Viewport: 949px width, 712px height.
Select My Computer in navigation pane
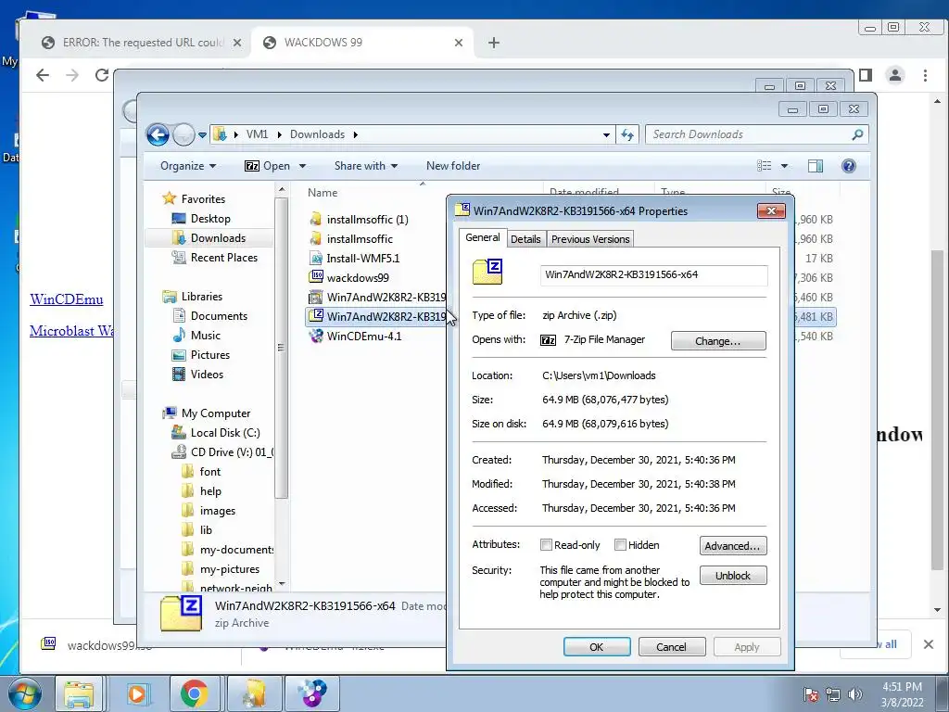pos(215,413)
